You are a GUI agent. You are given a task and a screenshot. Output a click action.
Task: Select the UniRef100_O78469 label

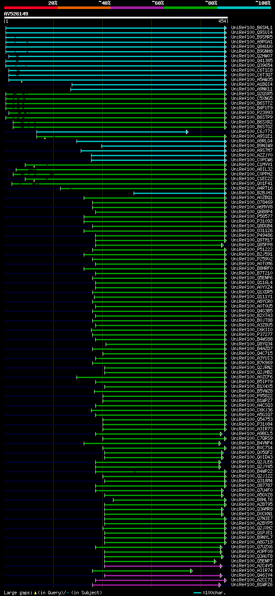click(x=252, y=202)
